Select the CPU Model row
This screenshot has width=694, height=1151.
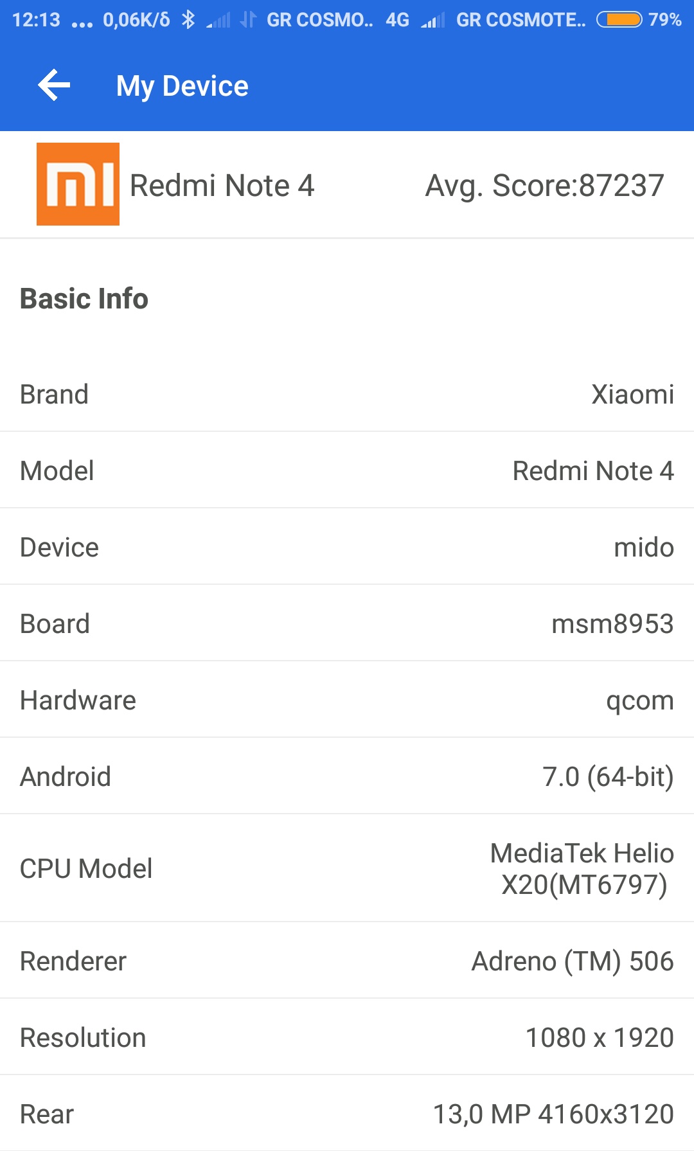(x=347, y=868)
